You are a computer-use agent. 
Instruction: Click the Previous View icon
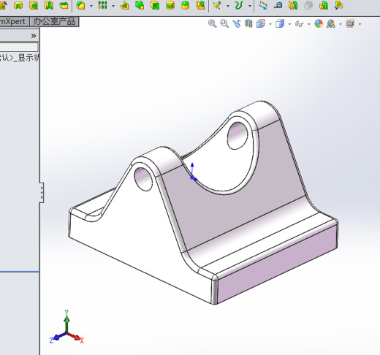click(x=236, y=23)
